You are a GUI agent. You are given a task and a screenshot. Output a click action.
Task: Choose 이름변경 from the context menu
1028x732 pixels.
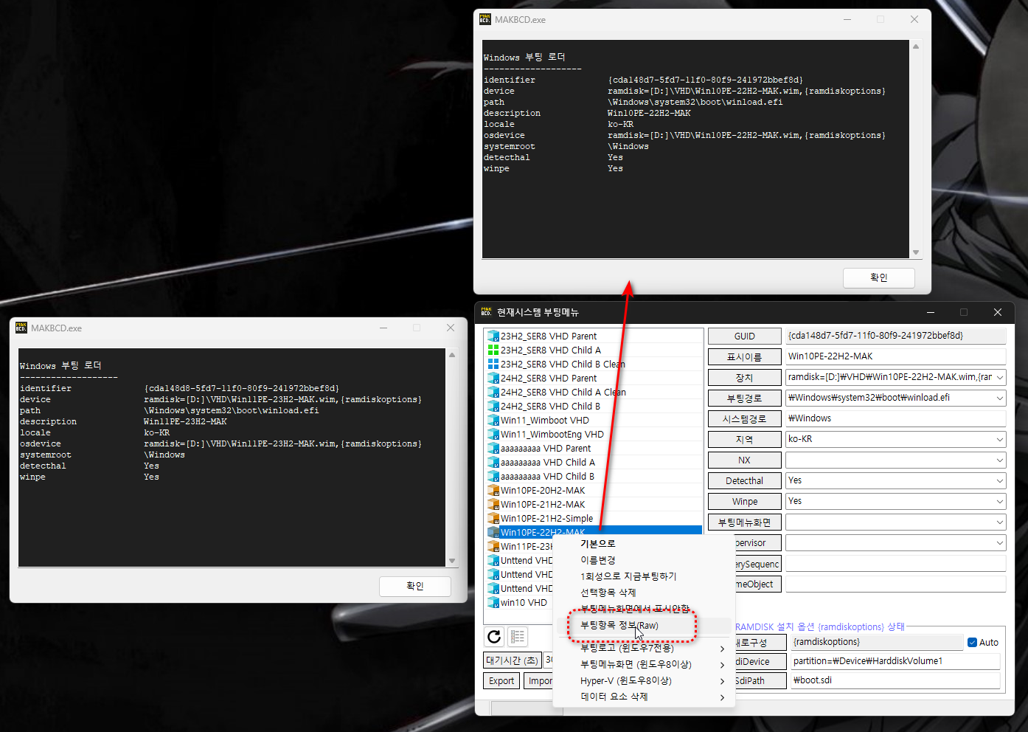[644, 560]
